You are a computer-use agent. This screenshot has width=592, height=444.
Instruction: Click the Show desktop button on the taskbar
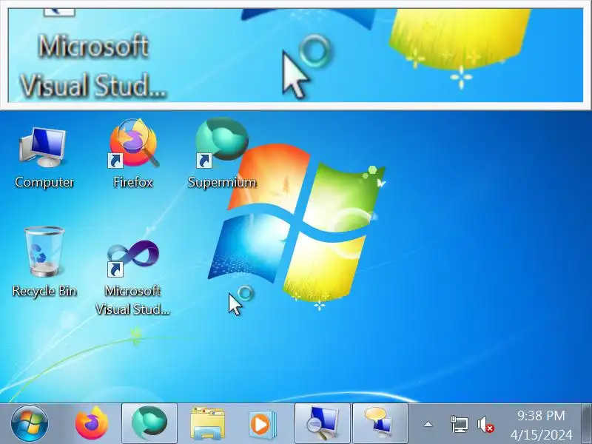(x=587, y=423)
